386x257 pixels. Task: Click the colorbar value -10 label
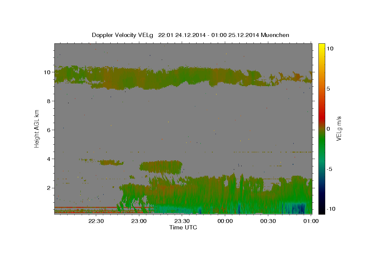point(330,209)
